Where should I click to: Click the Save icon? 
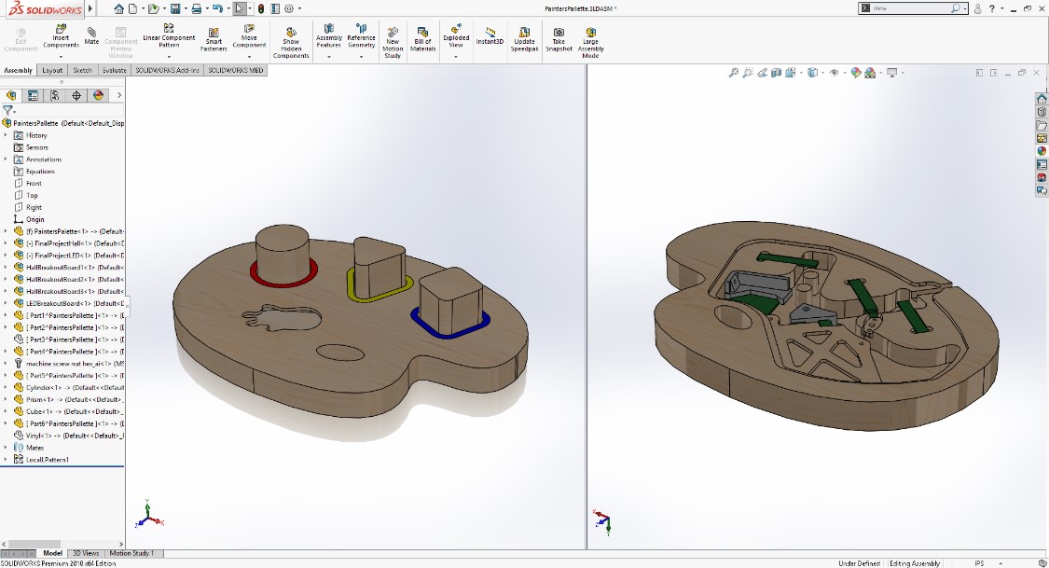point(174,8)
